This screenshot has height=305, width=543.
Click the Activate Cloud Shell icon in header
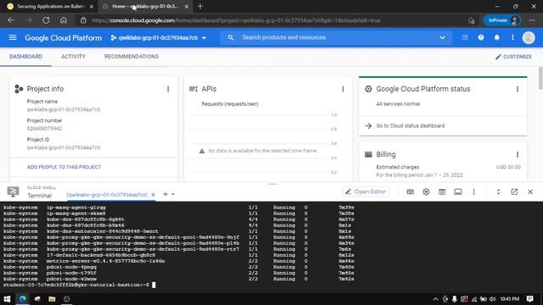[465, 37]
